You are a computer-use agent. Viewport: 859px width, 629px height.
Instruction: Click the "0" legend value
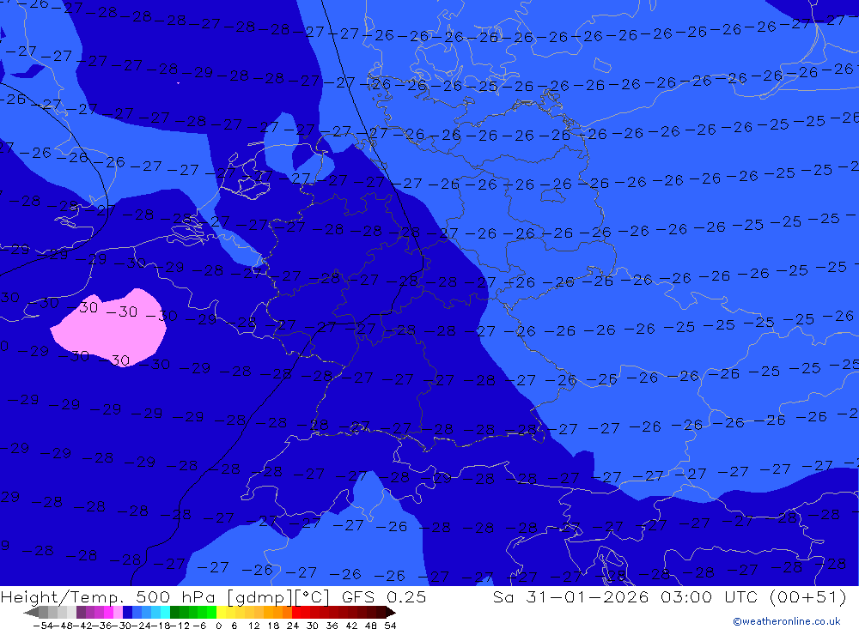[218, 626]
